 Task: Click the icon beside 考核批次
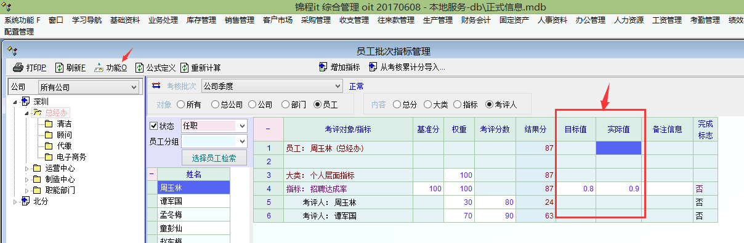pyautogui.click(x=156, y=86)
